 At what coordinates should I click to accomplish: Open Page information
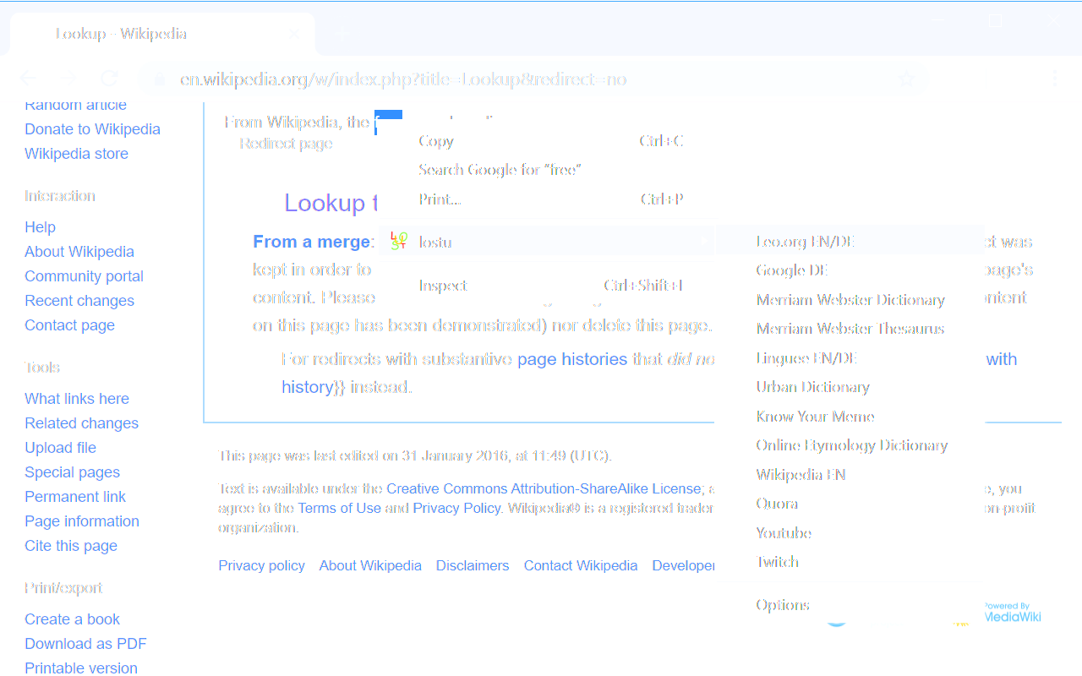[82, 521]
